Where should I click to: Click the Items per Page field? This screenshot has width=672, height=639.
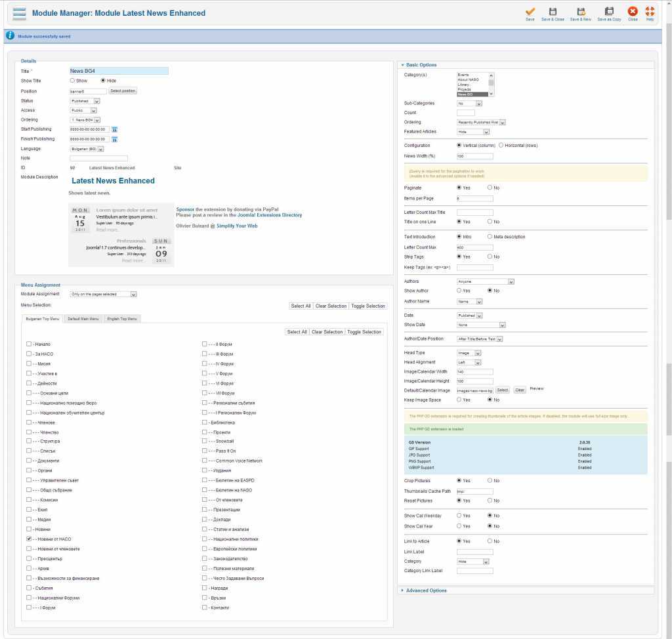[474, 198]
